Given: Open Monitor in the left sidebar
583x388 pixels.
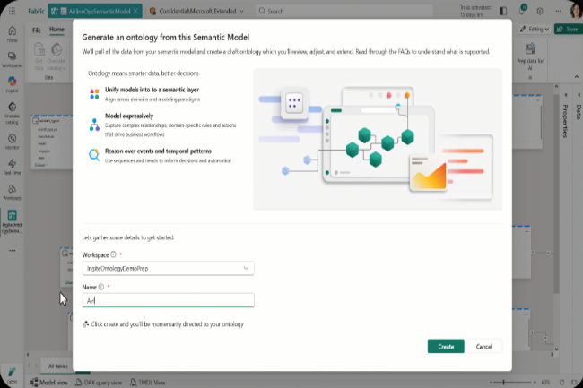Looking at the screenshot, I should tap(13, 142).
